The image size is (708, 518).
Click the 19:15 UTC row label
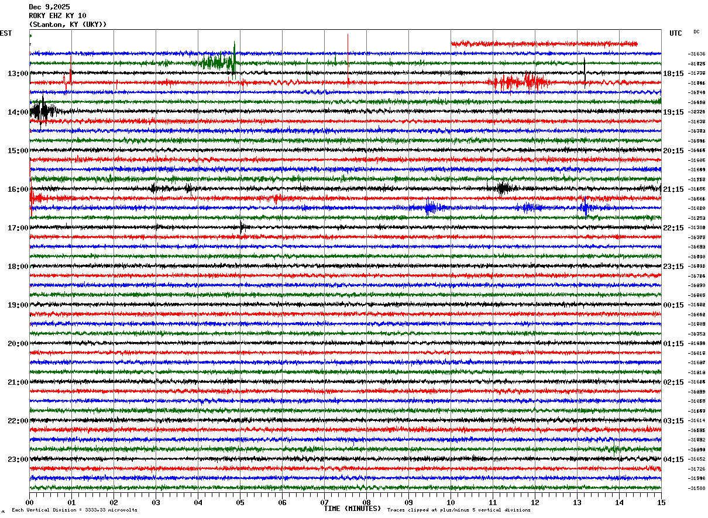pos(673,112)
